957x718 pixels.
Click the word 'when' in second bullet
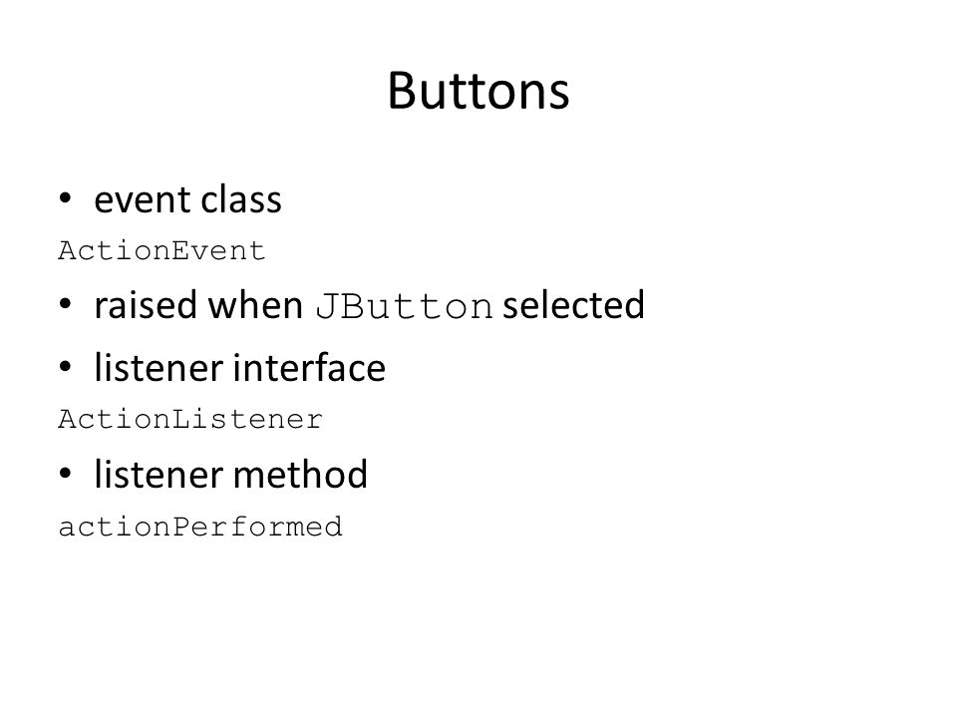255,305
